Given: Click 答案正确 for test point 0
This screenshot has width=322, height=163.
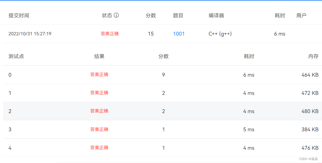Looking at the screenshot, I should click(x=99, y=74).
